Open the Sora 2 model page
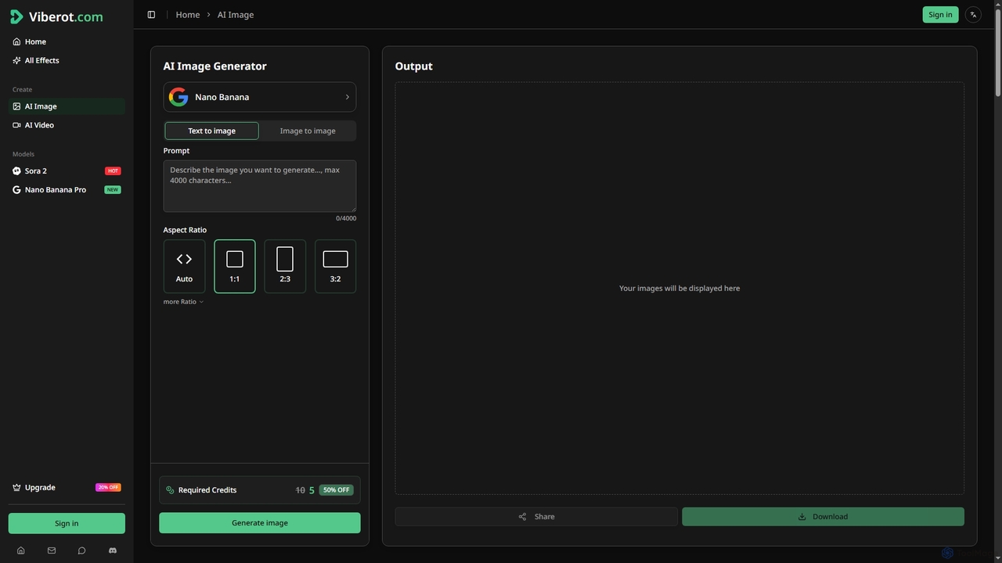Viewport: 1002px width, 563px height. click(x=67, y=170)
